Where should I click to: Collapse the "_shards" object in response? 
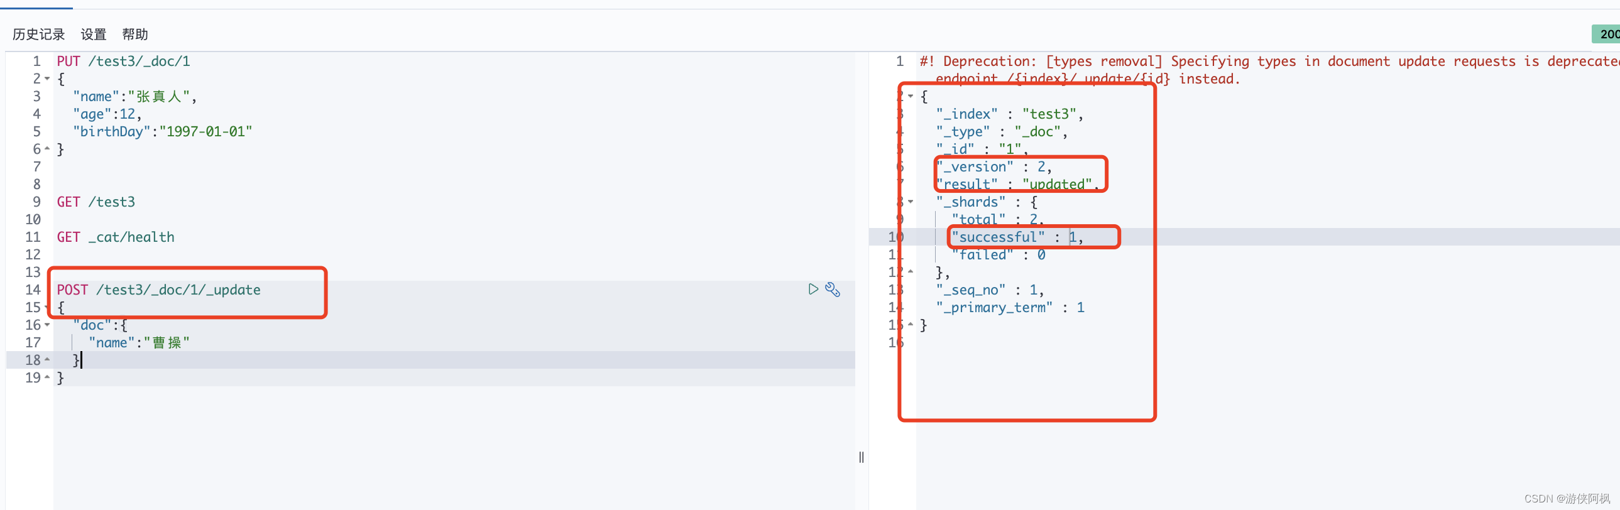911,202
